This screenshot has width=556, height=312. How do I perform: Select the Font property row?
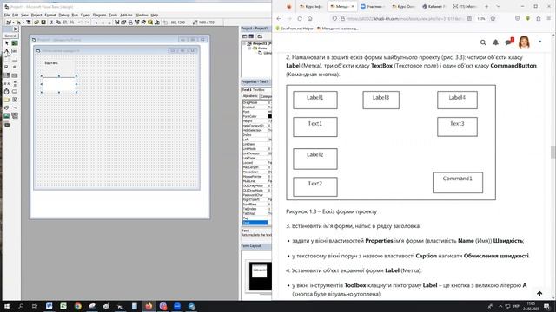257,112
